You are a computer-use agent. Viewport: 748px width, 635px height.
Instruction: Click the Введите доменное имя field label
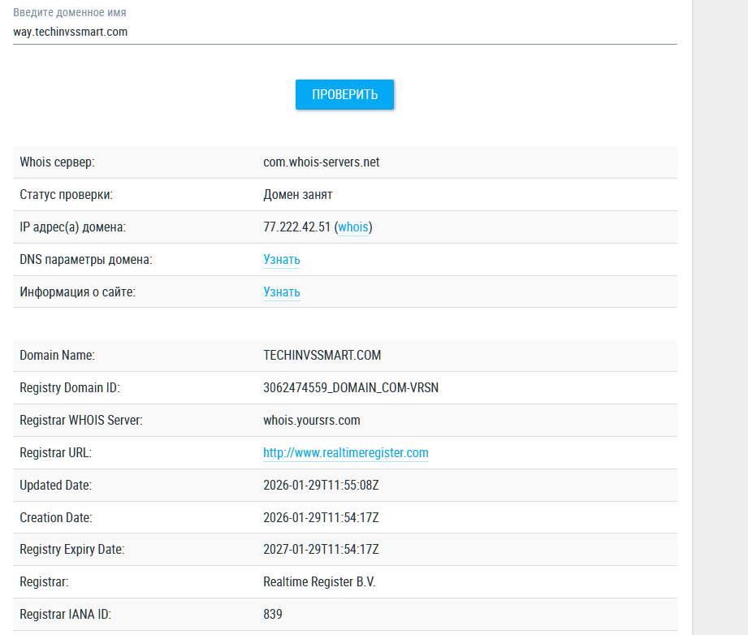point(69,13)
